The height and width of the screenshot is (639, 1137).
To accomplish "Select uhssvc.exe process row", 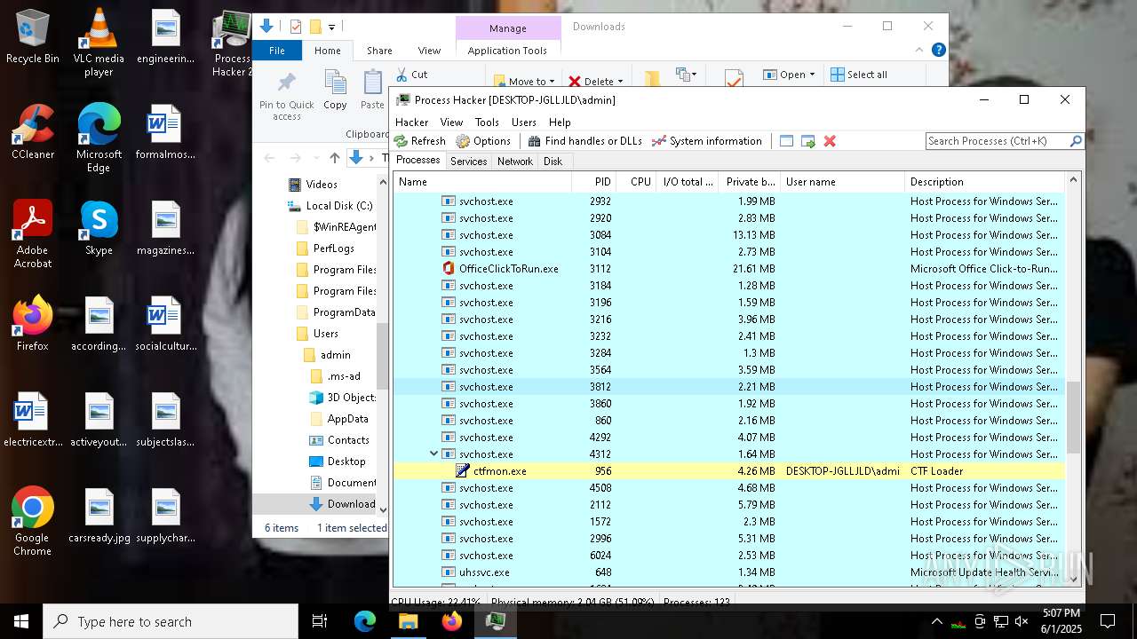I will [x=728, y=572].
